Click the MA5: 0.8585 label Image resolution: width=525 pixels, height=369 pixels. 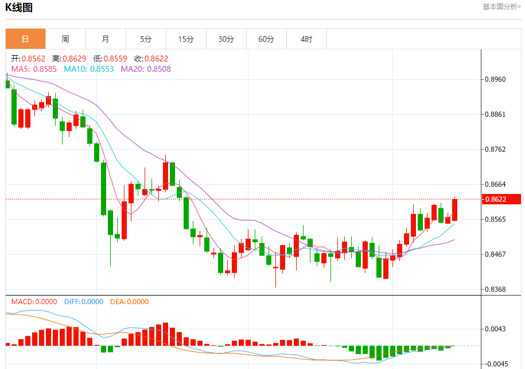[x=34, y=69]
